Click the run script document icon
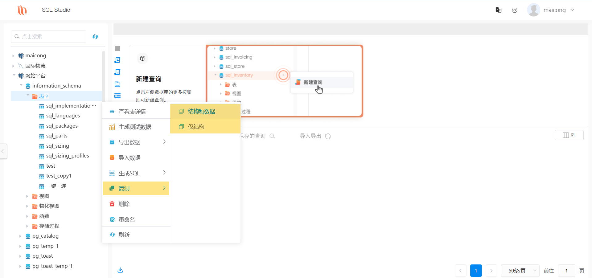Viewport: 592px width, 278px height. point(117,72)
